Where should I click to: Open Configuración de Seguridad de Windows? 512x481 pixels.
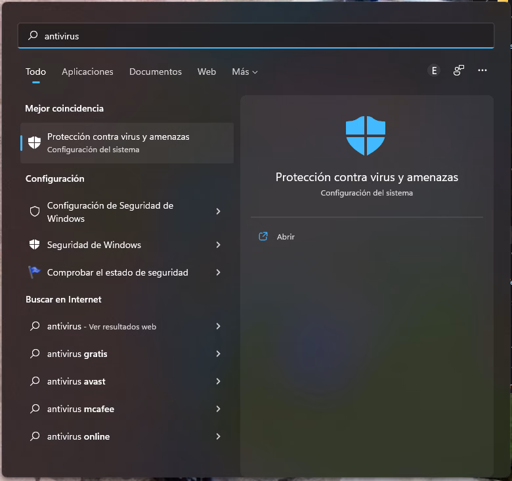(x=127, y=212)
